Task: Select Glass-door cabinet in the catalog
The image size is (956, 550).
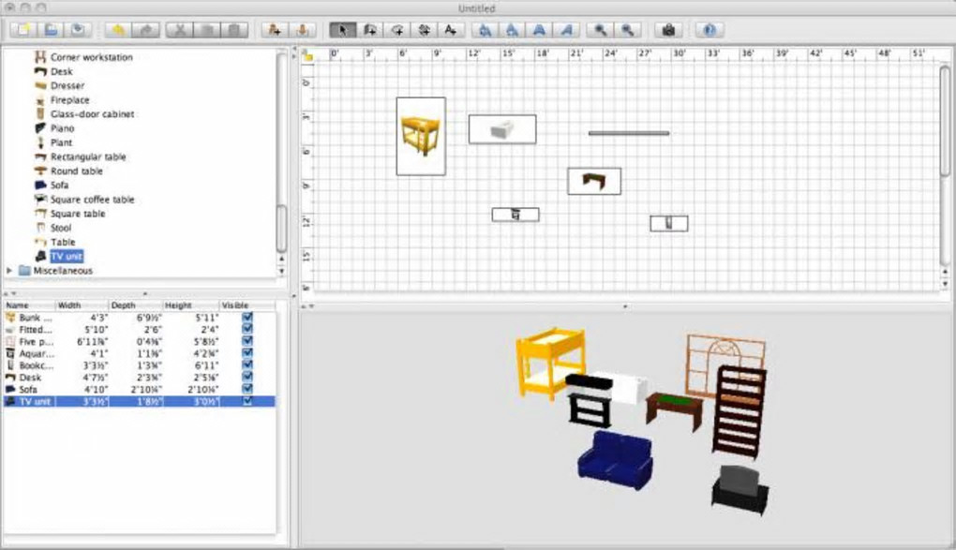Action: point(92,114)
